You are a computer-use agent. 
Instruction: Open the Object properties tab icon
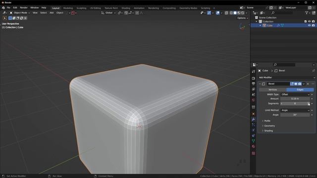(253, 114)
